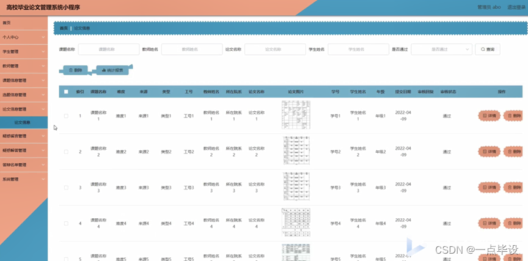
Task: Open 详情 for the row with 学号4
Action: [x=490, y=223]
